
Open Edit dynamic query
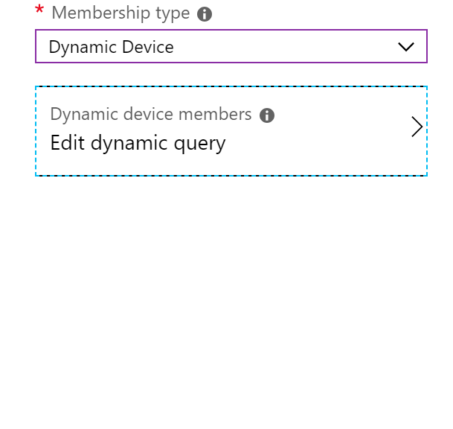coord(138,143)
